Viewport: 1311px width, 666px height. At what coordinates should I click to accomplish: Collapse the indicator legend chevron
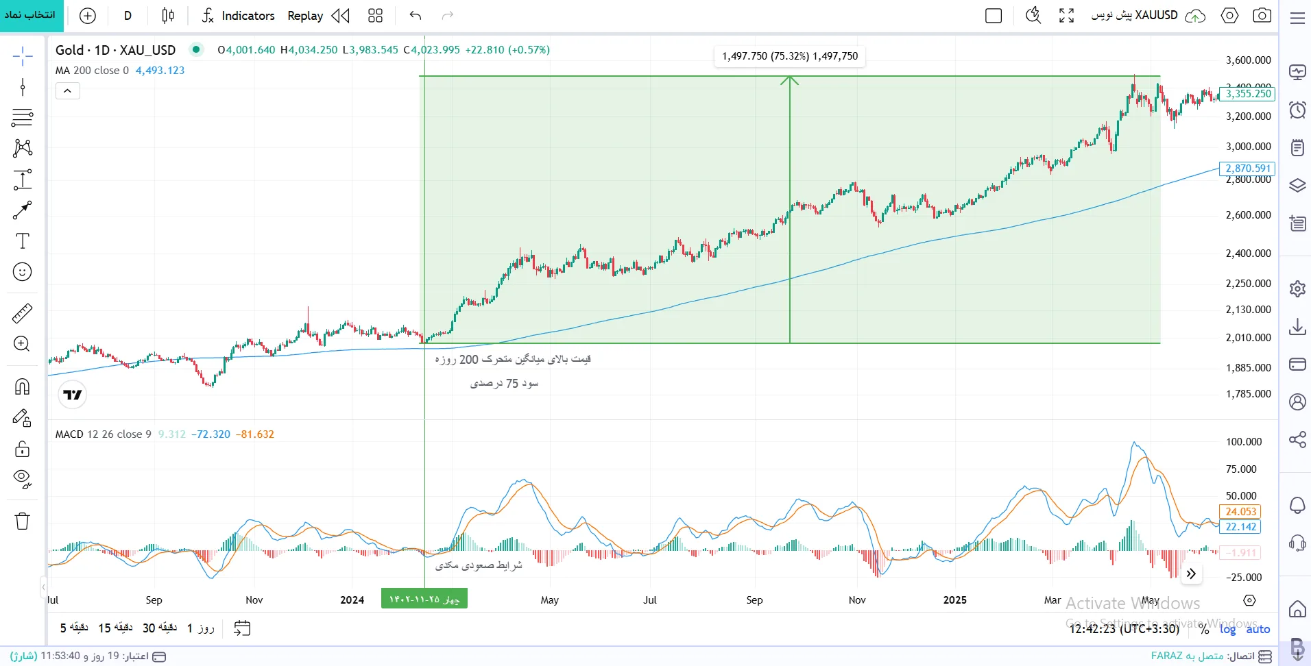click(68, 90)
